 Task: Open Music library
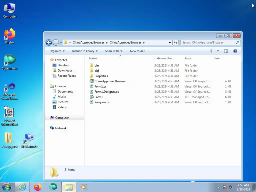tap(61, 97)
